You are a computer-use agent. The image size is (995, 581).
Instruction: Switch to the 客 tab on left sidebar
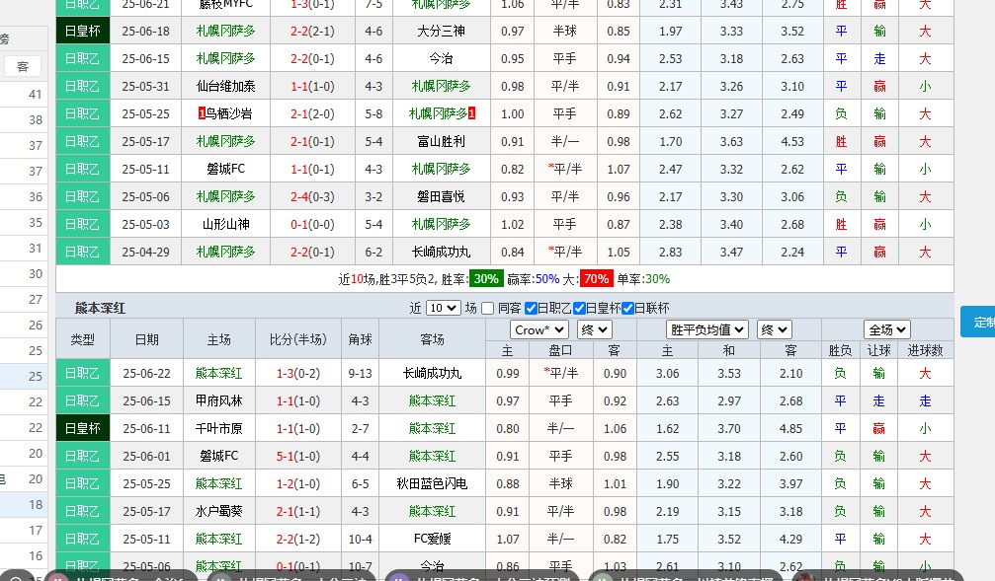click(x=23, y=66)
